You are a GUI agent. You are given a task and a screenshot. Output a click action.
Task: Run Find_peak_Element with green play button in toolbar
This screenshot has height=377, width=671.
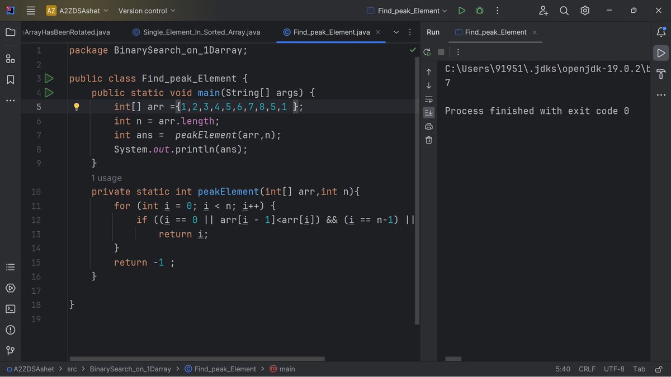pos(461,11)
